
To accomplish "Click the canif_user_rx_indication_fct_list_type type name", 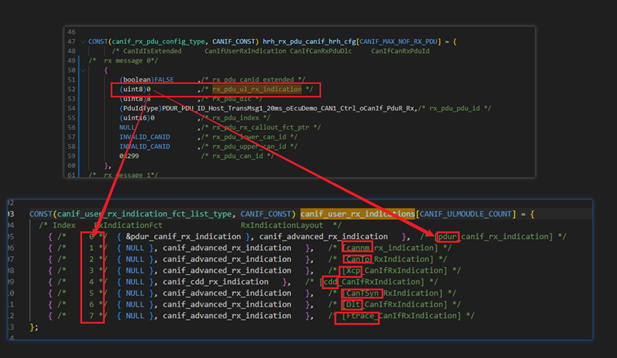I will [x=144, y=214].
